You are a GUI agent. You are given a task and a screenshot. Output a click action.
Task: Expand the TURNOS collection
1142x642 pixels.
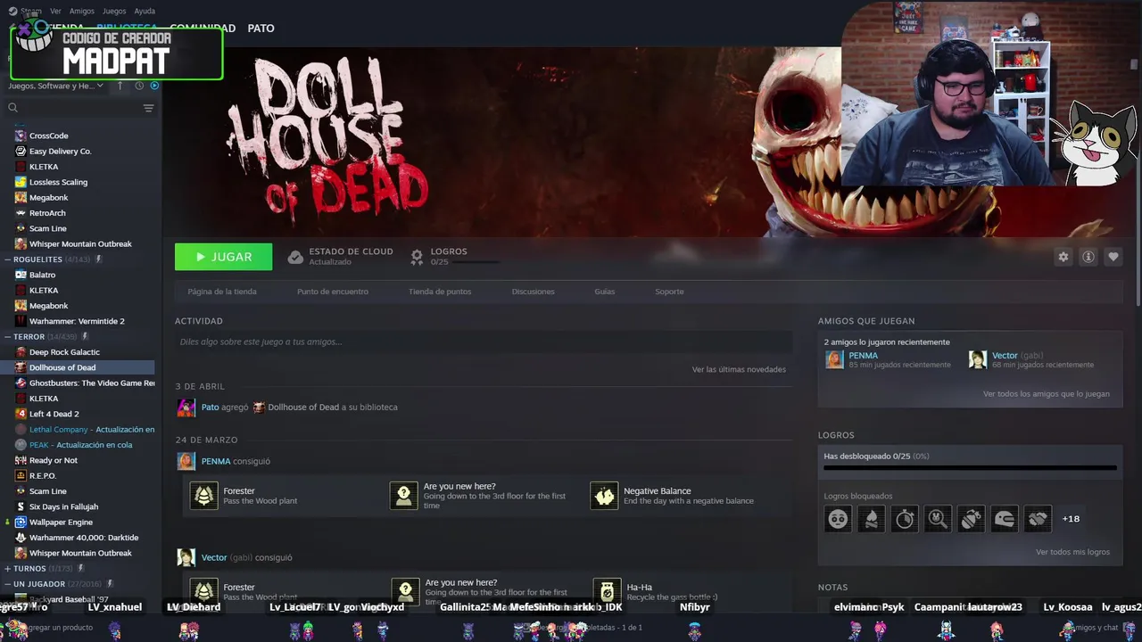tap(7, 569)
